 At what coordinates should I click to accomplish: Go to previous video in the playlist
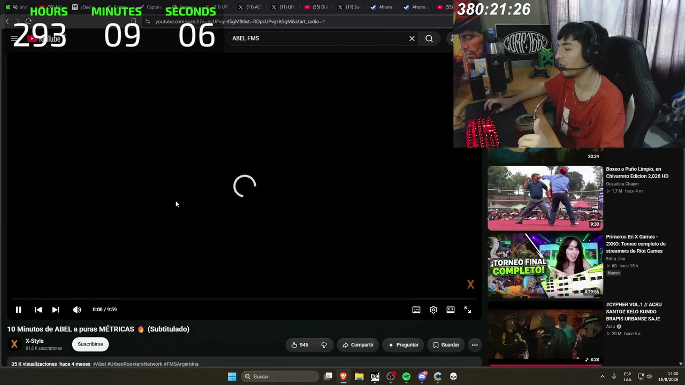pyautogui.click(x=39, y=310)
